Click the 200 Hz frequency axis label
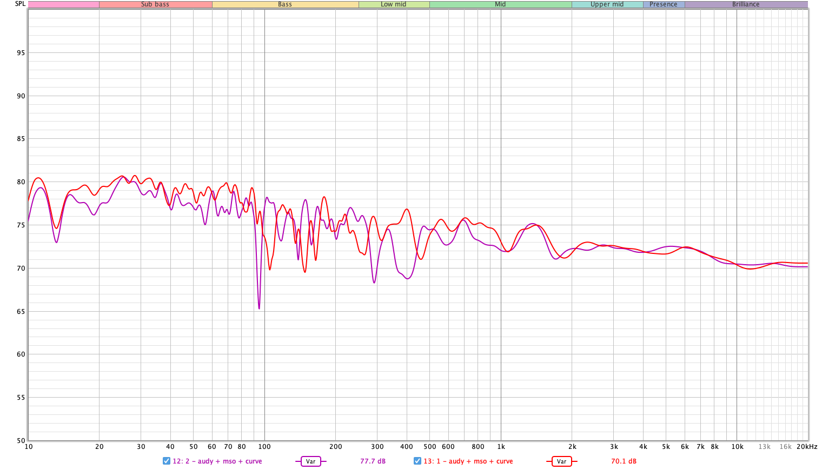 click(x=336, y=447)
